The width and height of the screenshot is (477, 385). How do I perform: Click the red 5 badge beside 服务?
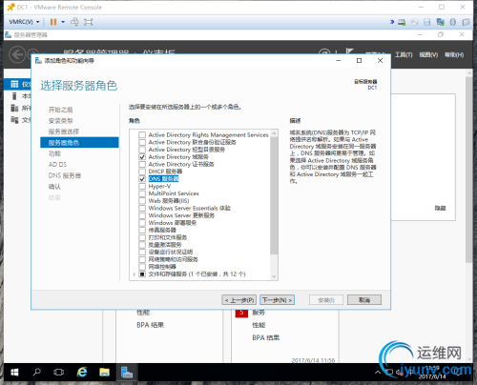pos(241,313)
